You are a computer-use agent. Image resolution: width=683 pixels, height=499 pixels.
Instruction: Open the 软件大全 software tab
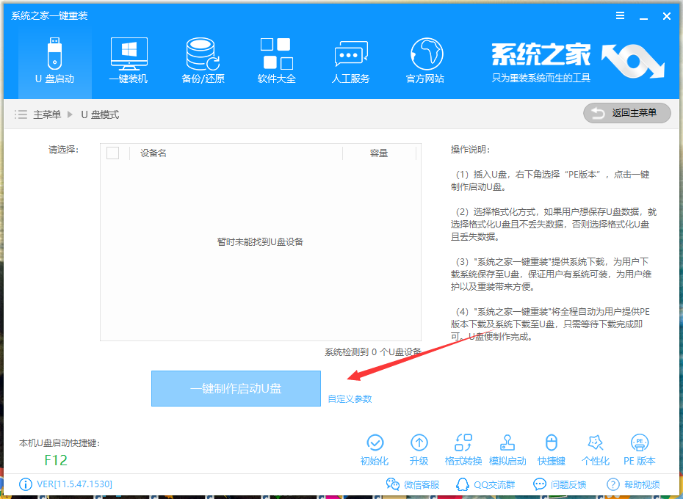(x=276, y=61)
